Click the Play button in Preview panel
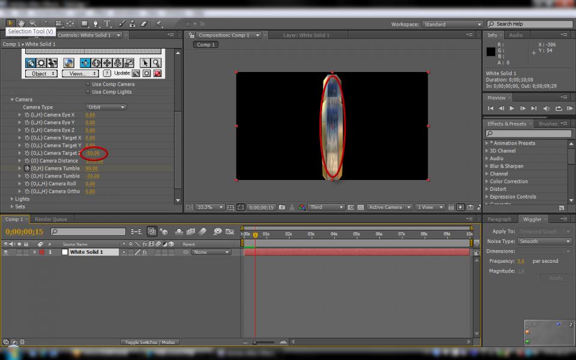Viewport: 576px width, 360px height. point(512,108)
